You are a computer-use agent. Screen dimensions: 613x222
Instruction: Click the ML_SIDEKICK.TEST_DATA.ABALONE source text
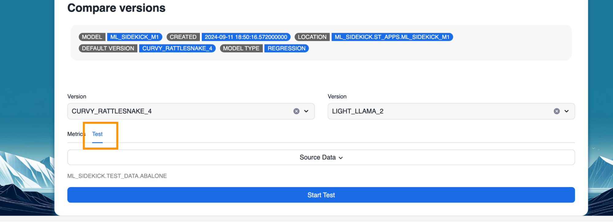click(117, 176)
